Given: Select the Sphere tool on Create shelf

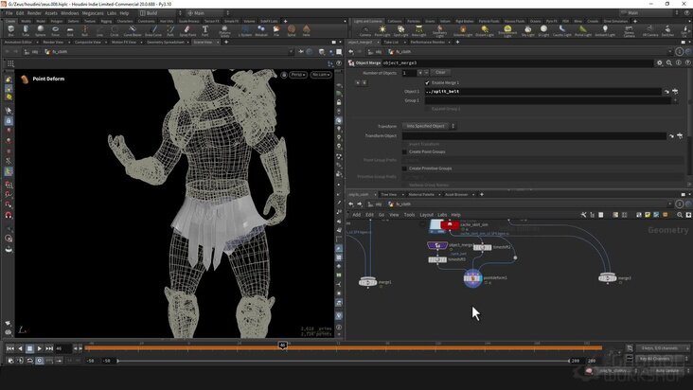Looking at the screenshot, I should coord(40,30).
